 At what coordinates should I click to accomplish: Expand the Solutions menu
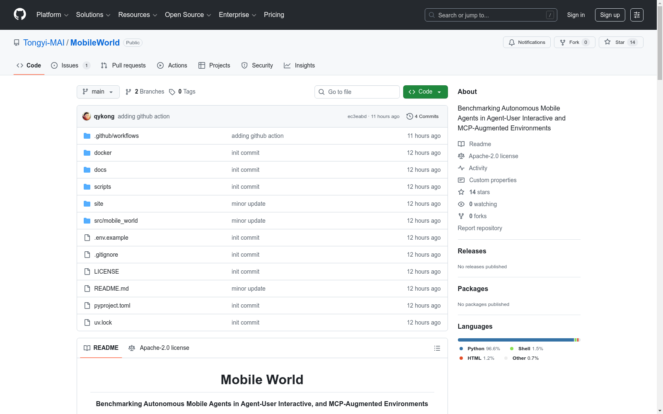[x=93, y=15]
